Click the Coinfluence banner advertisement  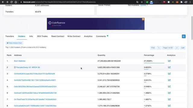pyautogui.click(x=96, y=24)
